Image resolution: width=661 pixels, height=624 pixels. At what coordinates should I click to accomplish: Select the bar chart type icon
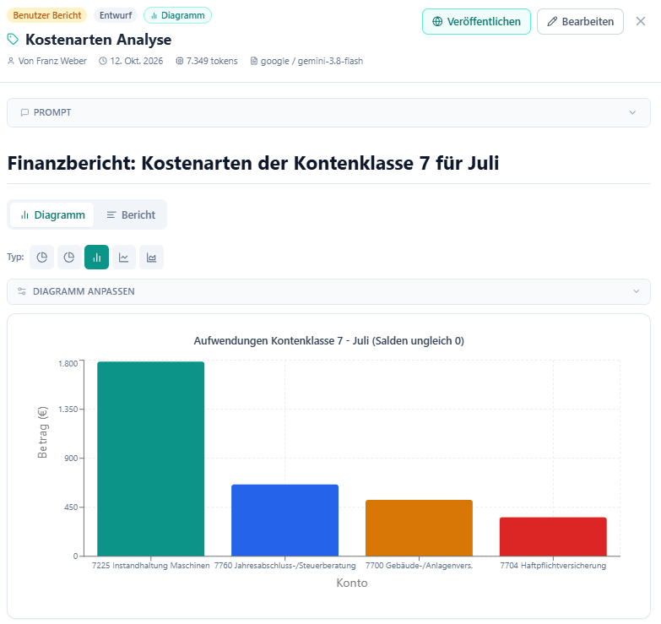[96, 258]
